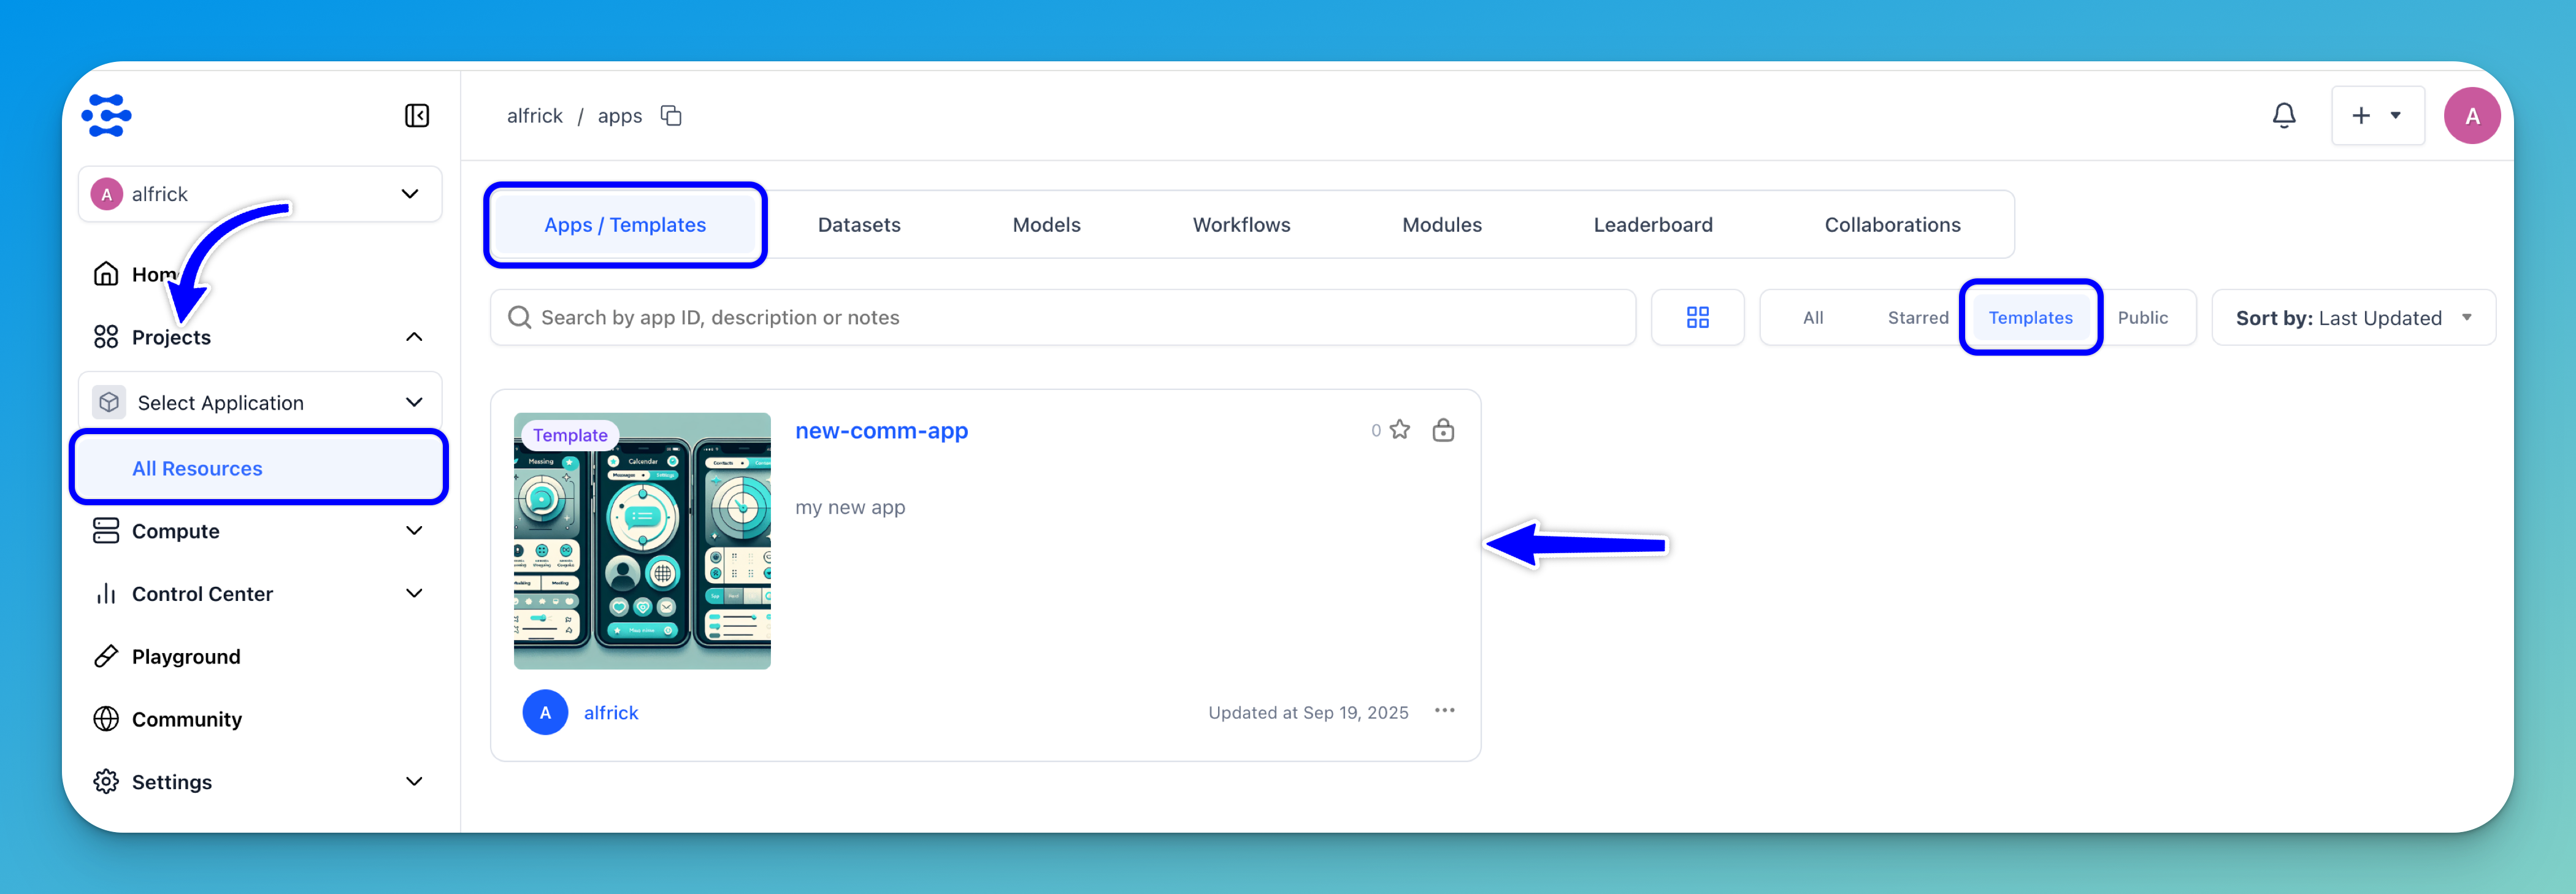Viewport: 2576px width, 894px height.
Task: Click the notification bell icon
Action: pos(2283,116)
